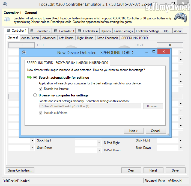The height and width of the screenshot is (186, 191).
Task: Select the Left Thumb sub-tab
Action: tap(66, 38)
